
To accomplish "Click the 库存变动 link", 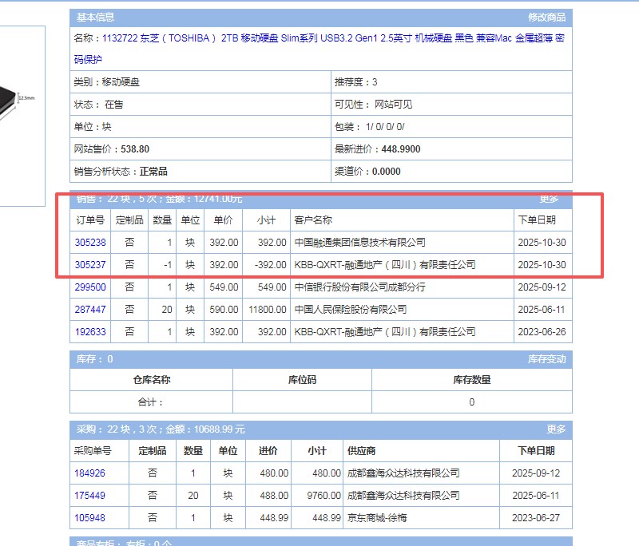I will 546,359.
